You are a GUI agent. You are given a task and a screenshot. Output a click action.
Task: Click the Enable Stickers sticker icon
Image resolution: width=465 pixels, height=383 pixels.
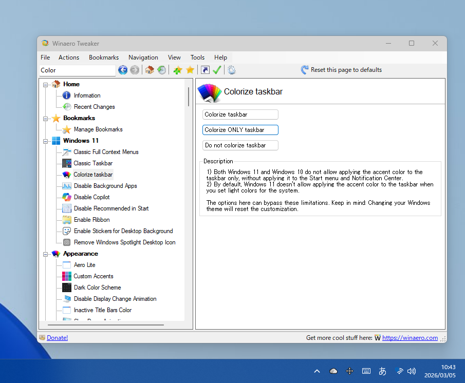(67, 231)
